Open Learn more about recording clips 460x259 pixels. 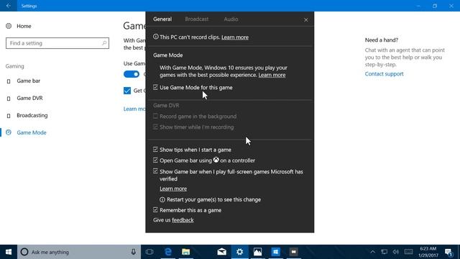click(235, 37)
